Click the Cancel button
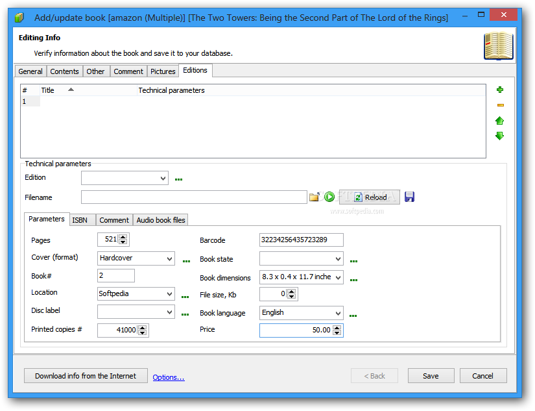The height and width of the screenshot is (411, 535). click(x=482, y=376)
